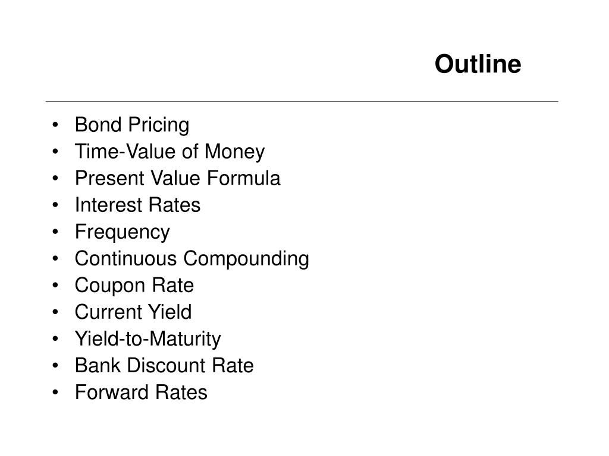609x456 pixels.
Task: Click the bullet dot beside Current Yield
Action: (x=55, y=312)
